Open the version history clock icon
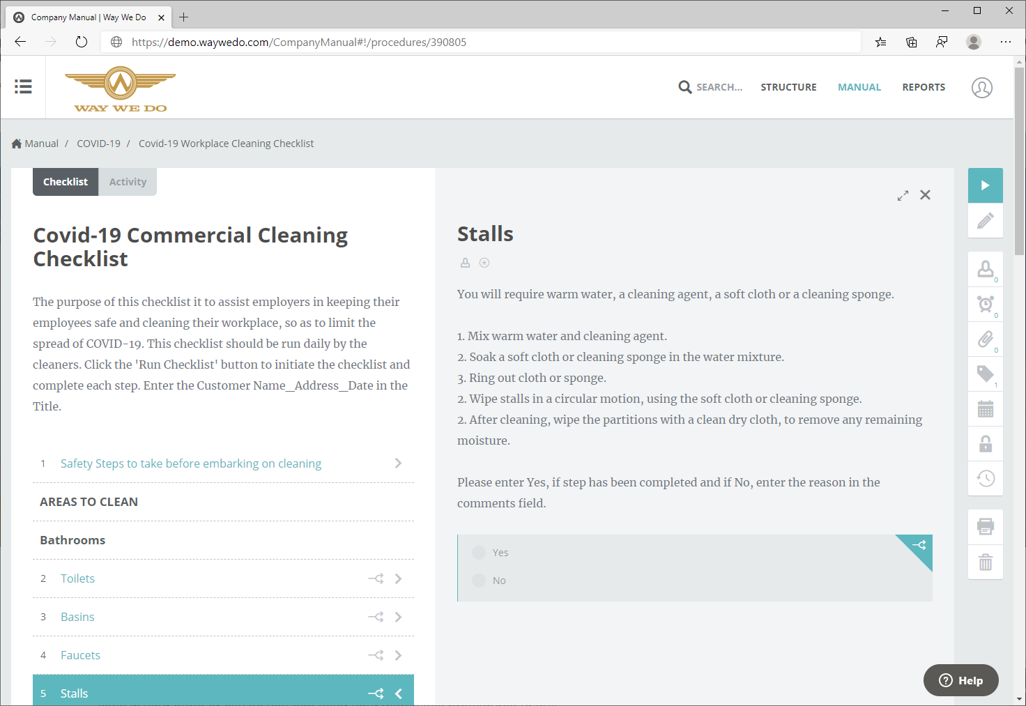The width and height of the screenshot is (1026, 706). click(985, 479)
